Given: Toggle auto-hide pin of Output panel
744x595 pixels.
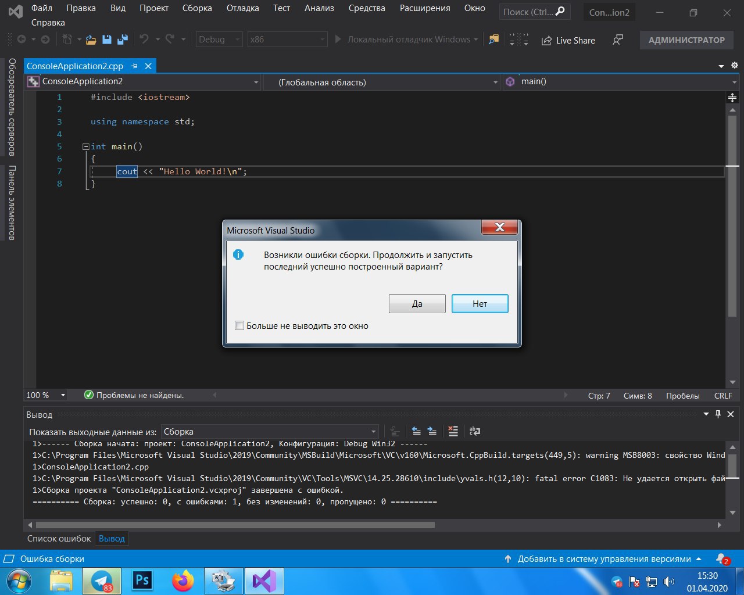Looking at the screenshot, I should tap(718, 414).
